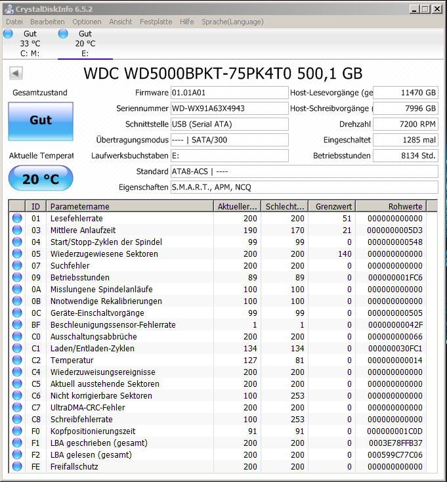Click the status icon for Freifallschutz
Image resolution: width=447 pixels, height=482 pixels.
17,466
